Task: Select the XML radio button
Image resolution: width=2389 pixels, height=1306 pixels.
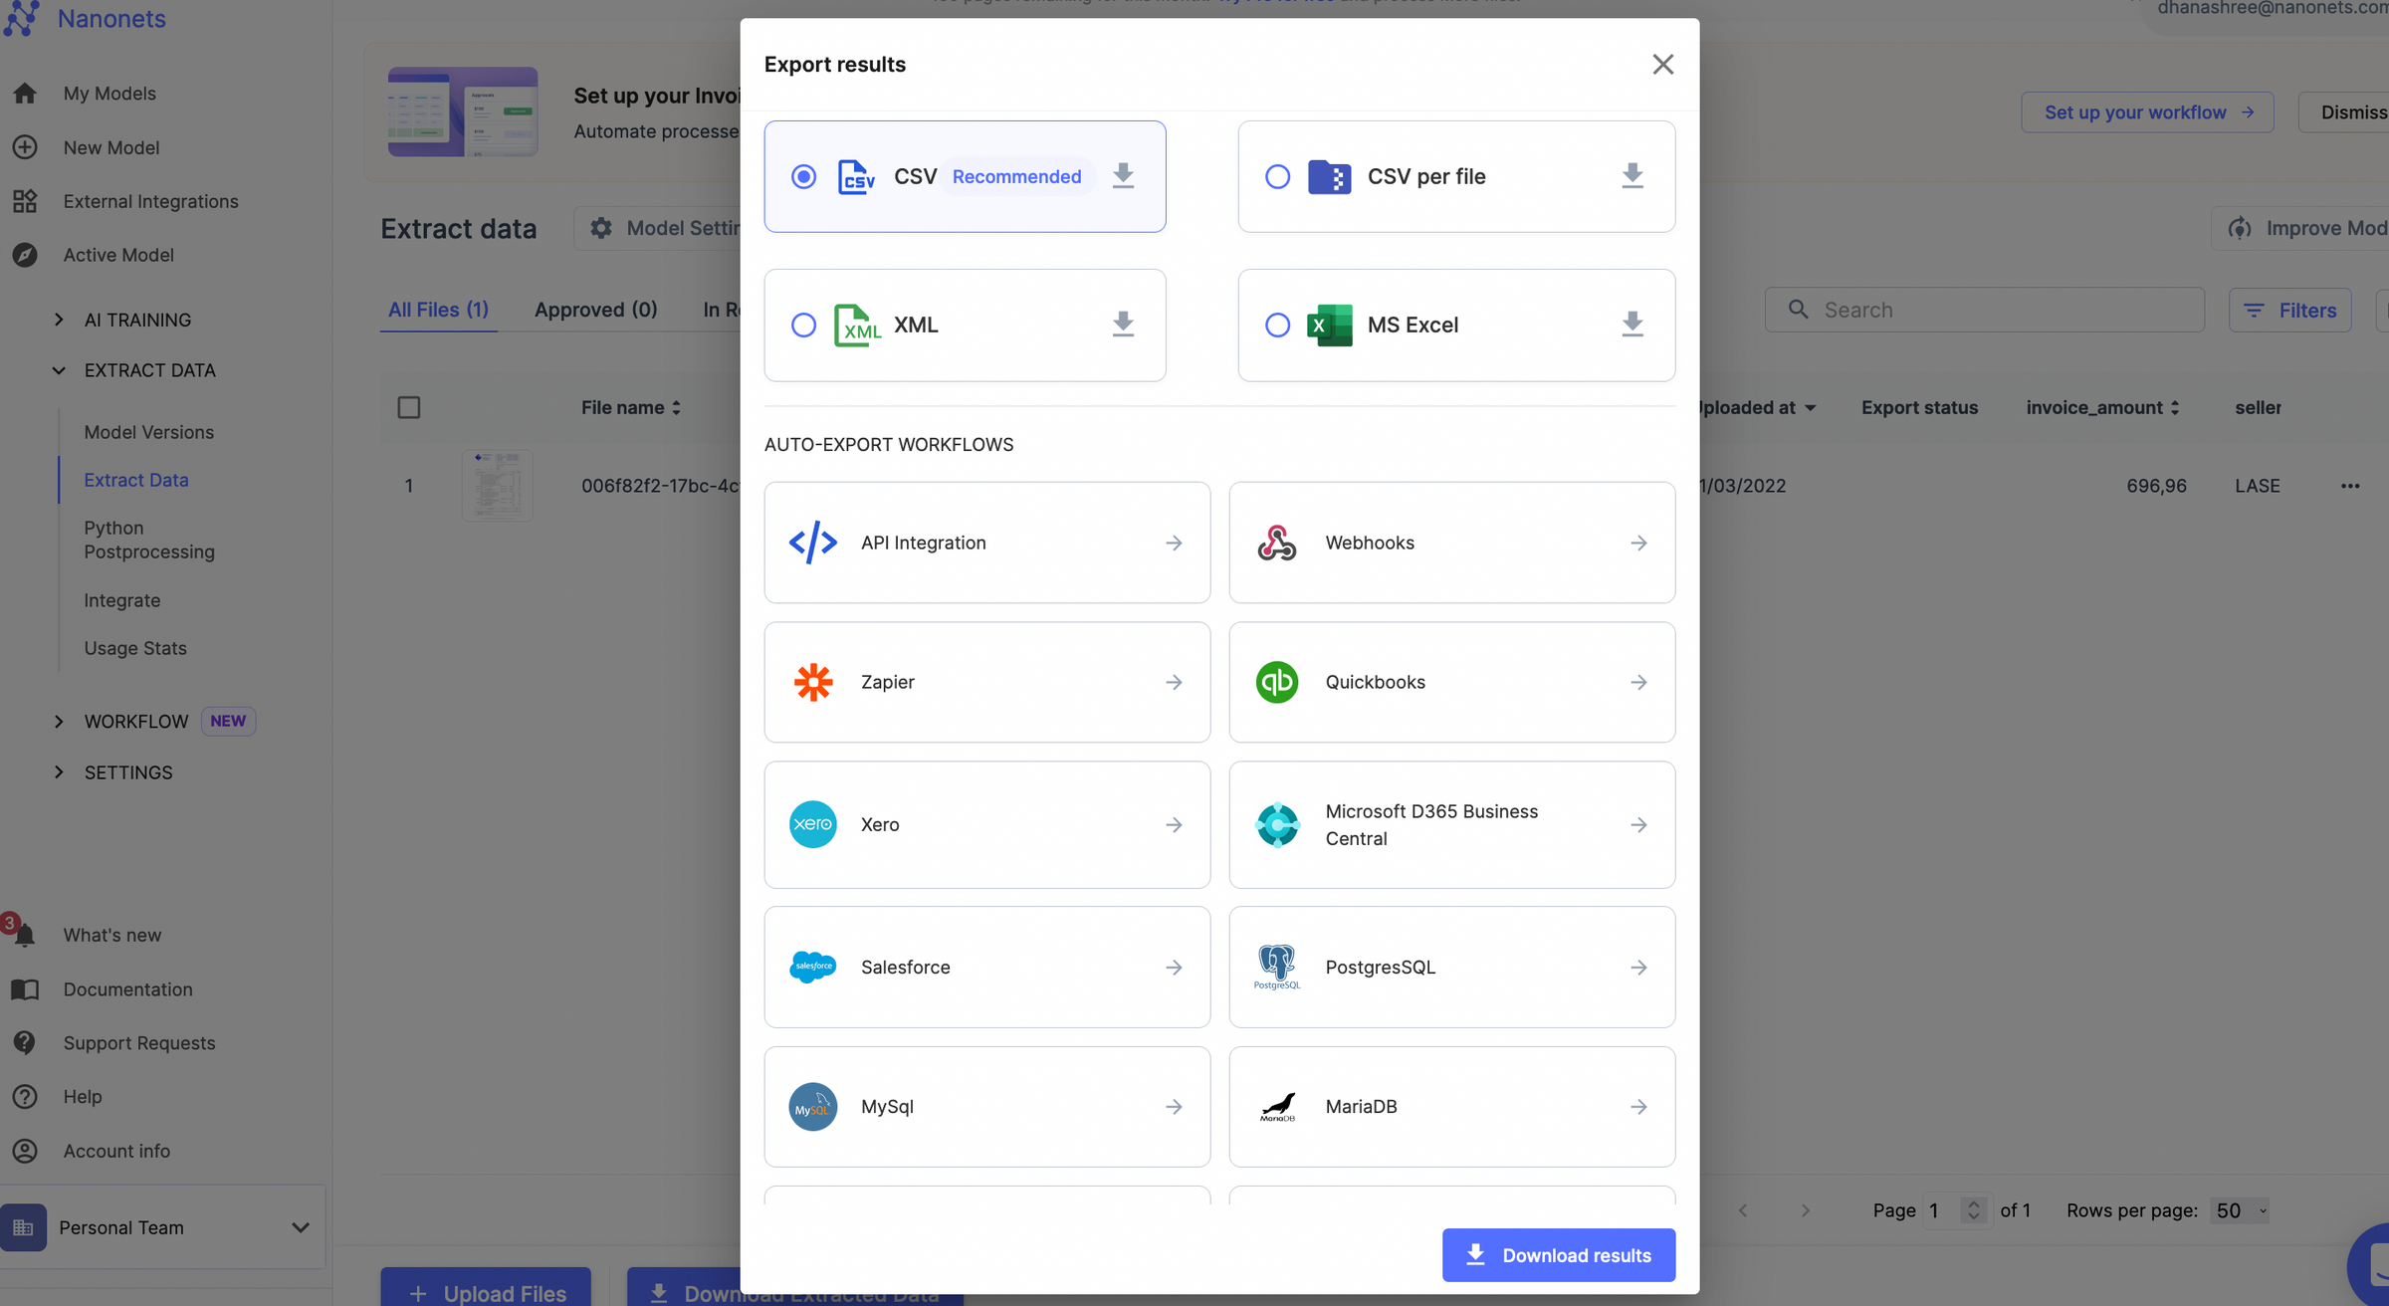Action: point(803,326)
